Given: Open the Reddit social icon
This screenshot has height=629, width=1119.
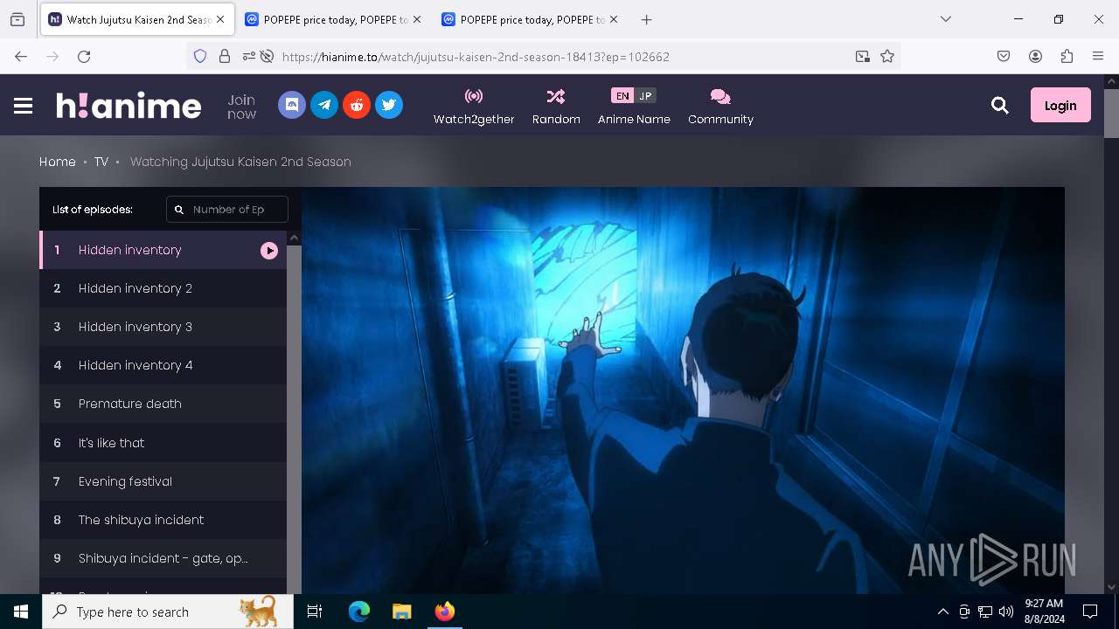Looking at the screenshot, I should (357, 105).
